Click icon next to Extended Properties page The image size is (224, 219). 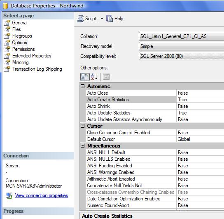coord(7,56)
